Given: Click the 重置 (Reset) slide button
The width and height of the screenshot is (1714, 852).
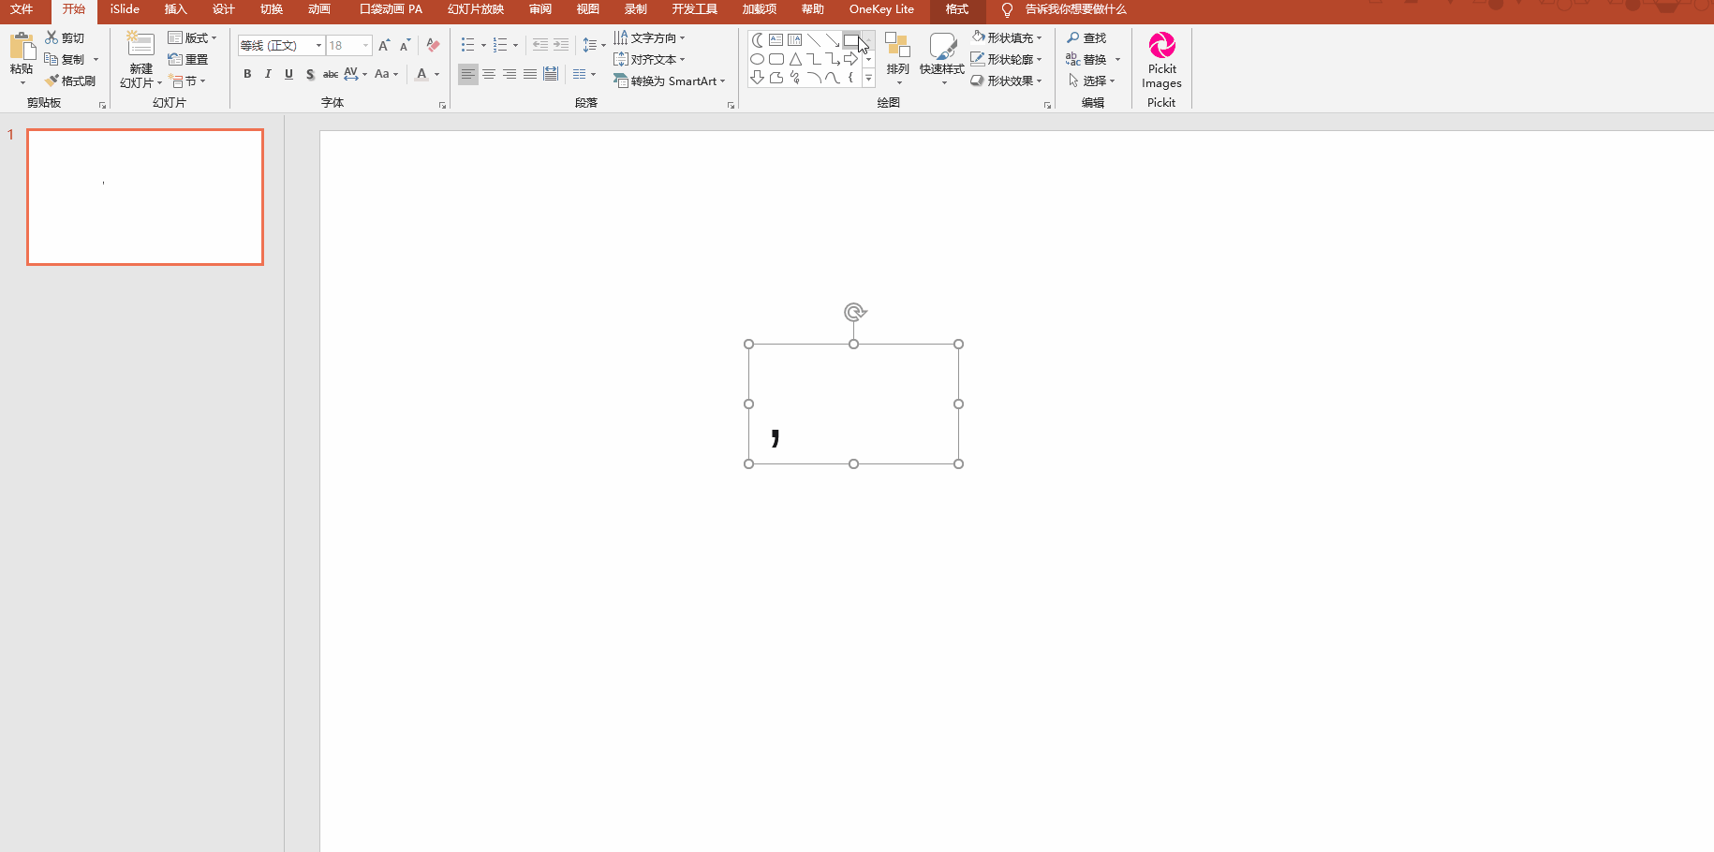Looking at the screenshot, I should (x=188, y=59).
